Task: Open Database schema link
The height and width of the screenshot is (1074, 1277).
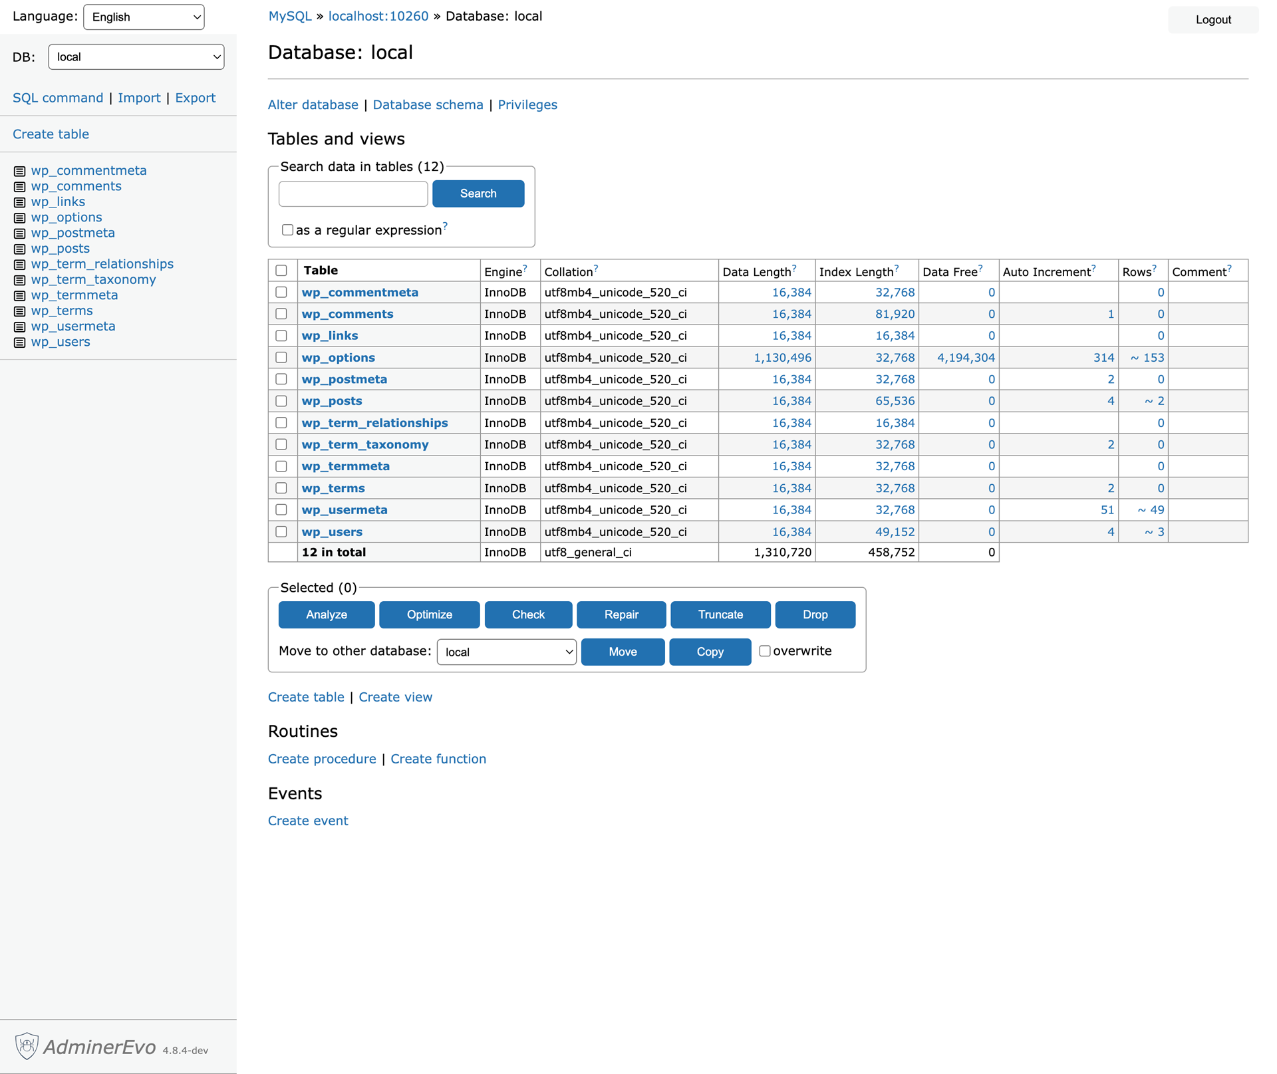Action: click(428, 104)
